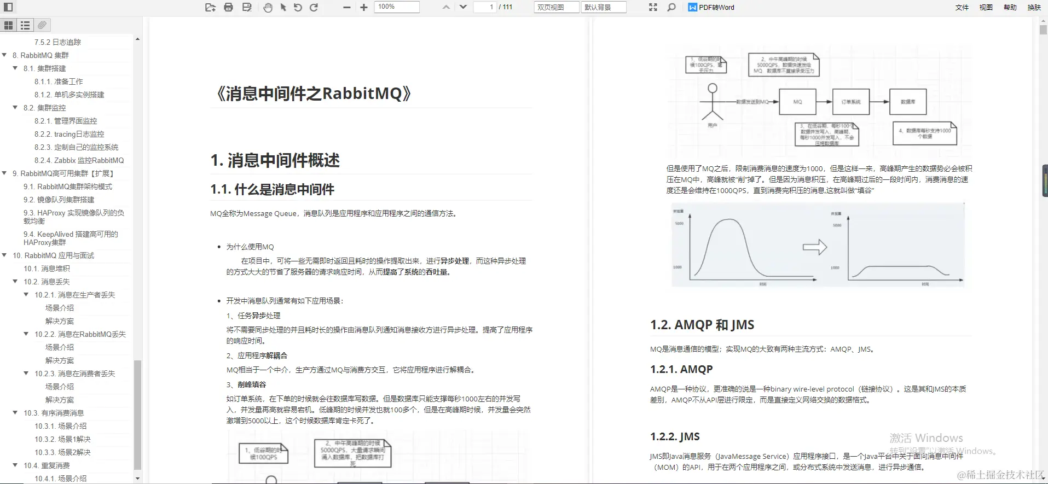Jump to 8.2.1. 管理界面监控
Viewport: 1048px width, 484px height.
[x=66, y=121]
